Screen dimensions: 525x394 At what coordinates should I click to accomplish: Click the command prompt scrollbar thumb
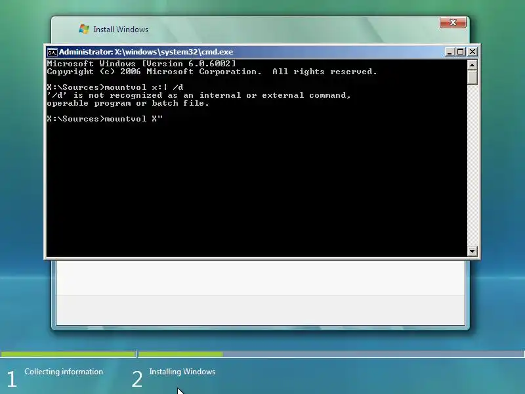(472, 77)
